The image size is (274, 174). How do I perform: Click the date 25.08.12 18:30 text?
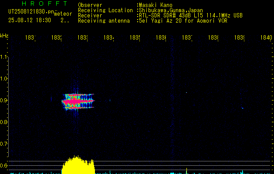30,20
